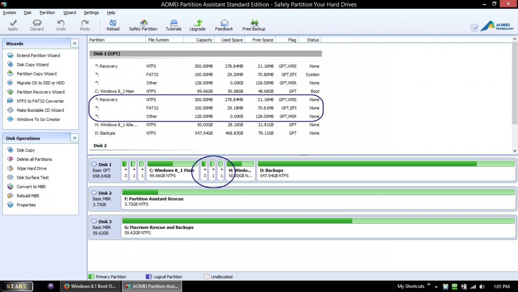Open the Partition menu
This screenshot has width=518, height=292.
tap(47, 12)
